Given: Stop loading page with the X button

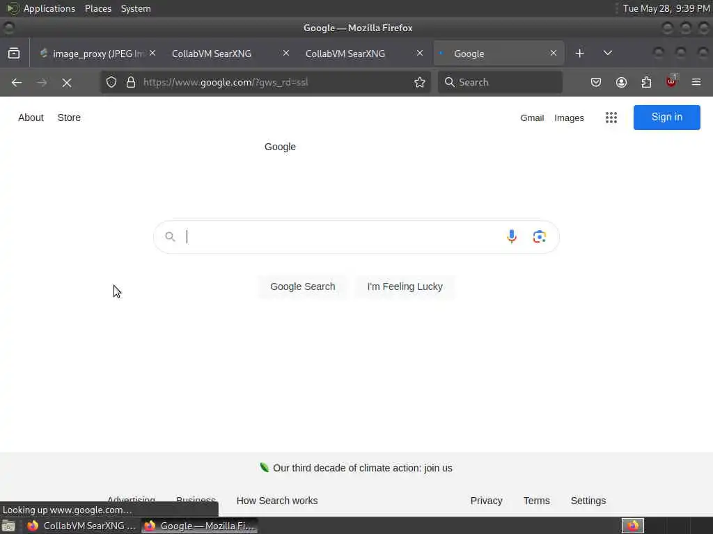Looking at the screenshot, I should coord(67,82).
